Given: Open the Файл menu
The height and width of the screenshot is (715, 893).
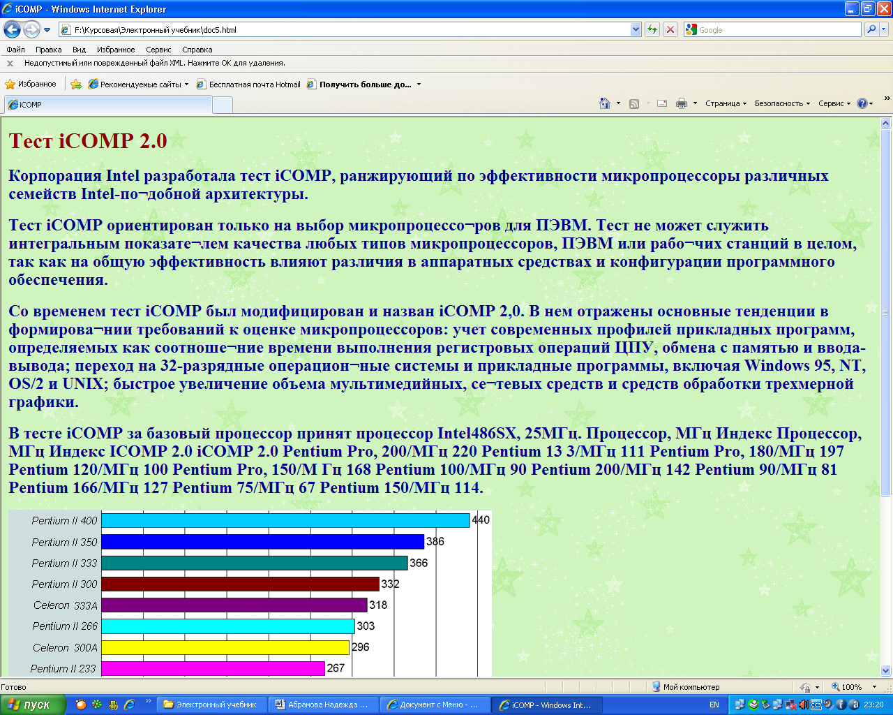Looking at the screenshot, I should coord(15,50).
